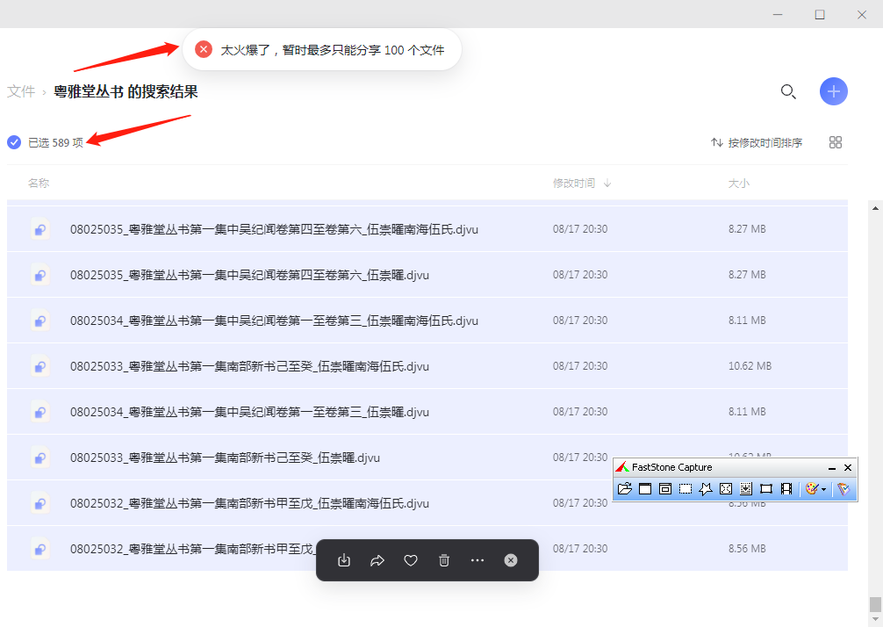Screen dimensions: 883x627
Task: Favorite selected files with the heart icon
Action: click(x=410, y=560)
